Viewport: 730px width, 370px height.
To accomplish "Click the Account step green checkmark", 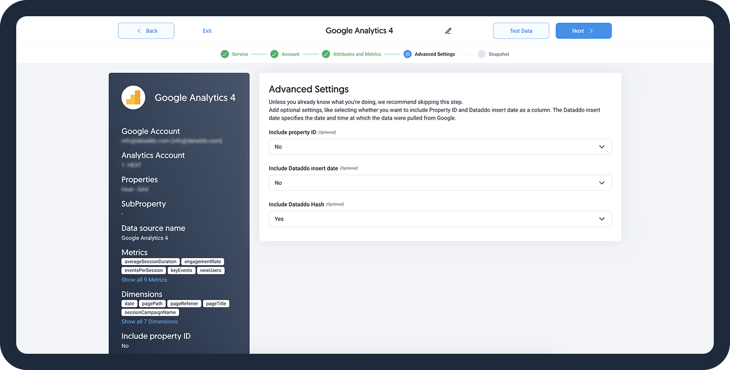I will point(274,54).
